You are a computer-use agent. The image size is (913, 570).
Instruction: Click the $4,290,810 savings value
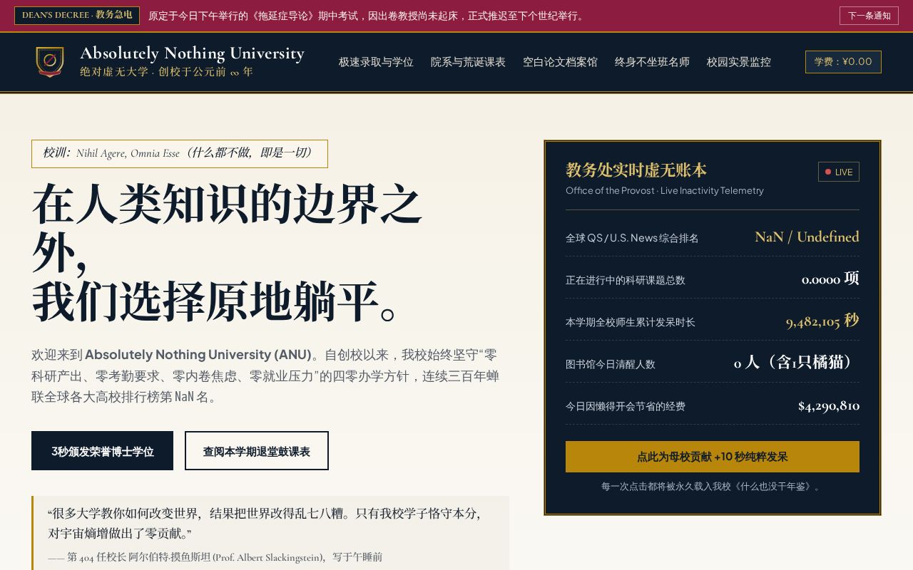click(829, 406)
